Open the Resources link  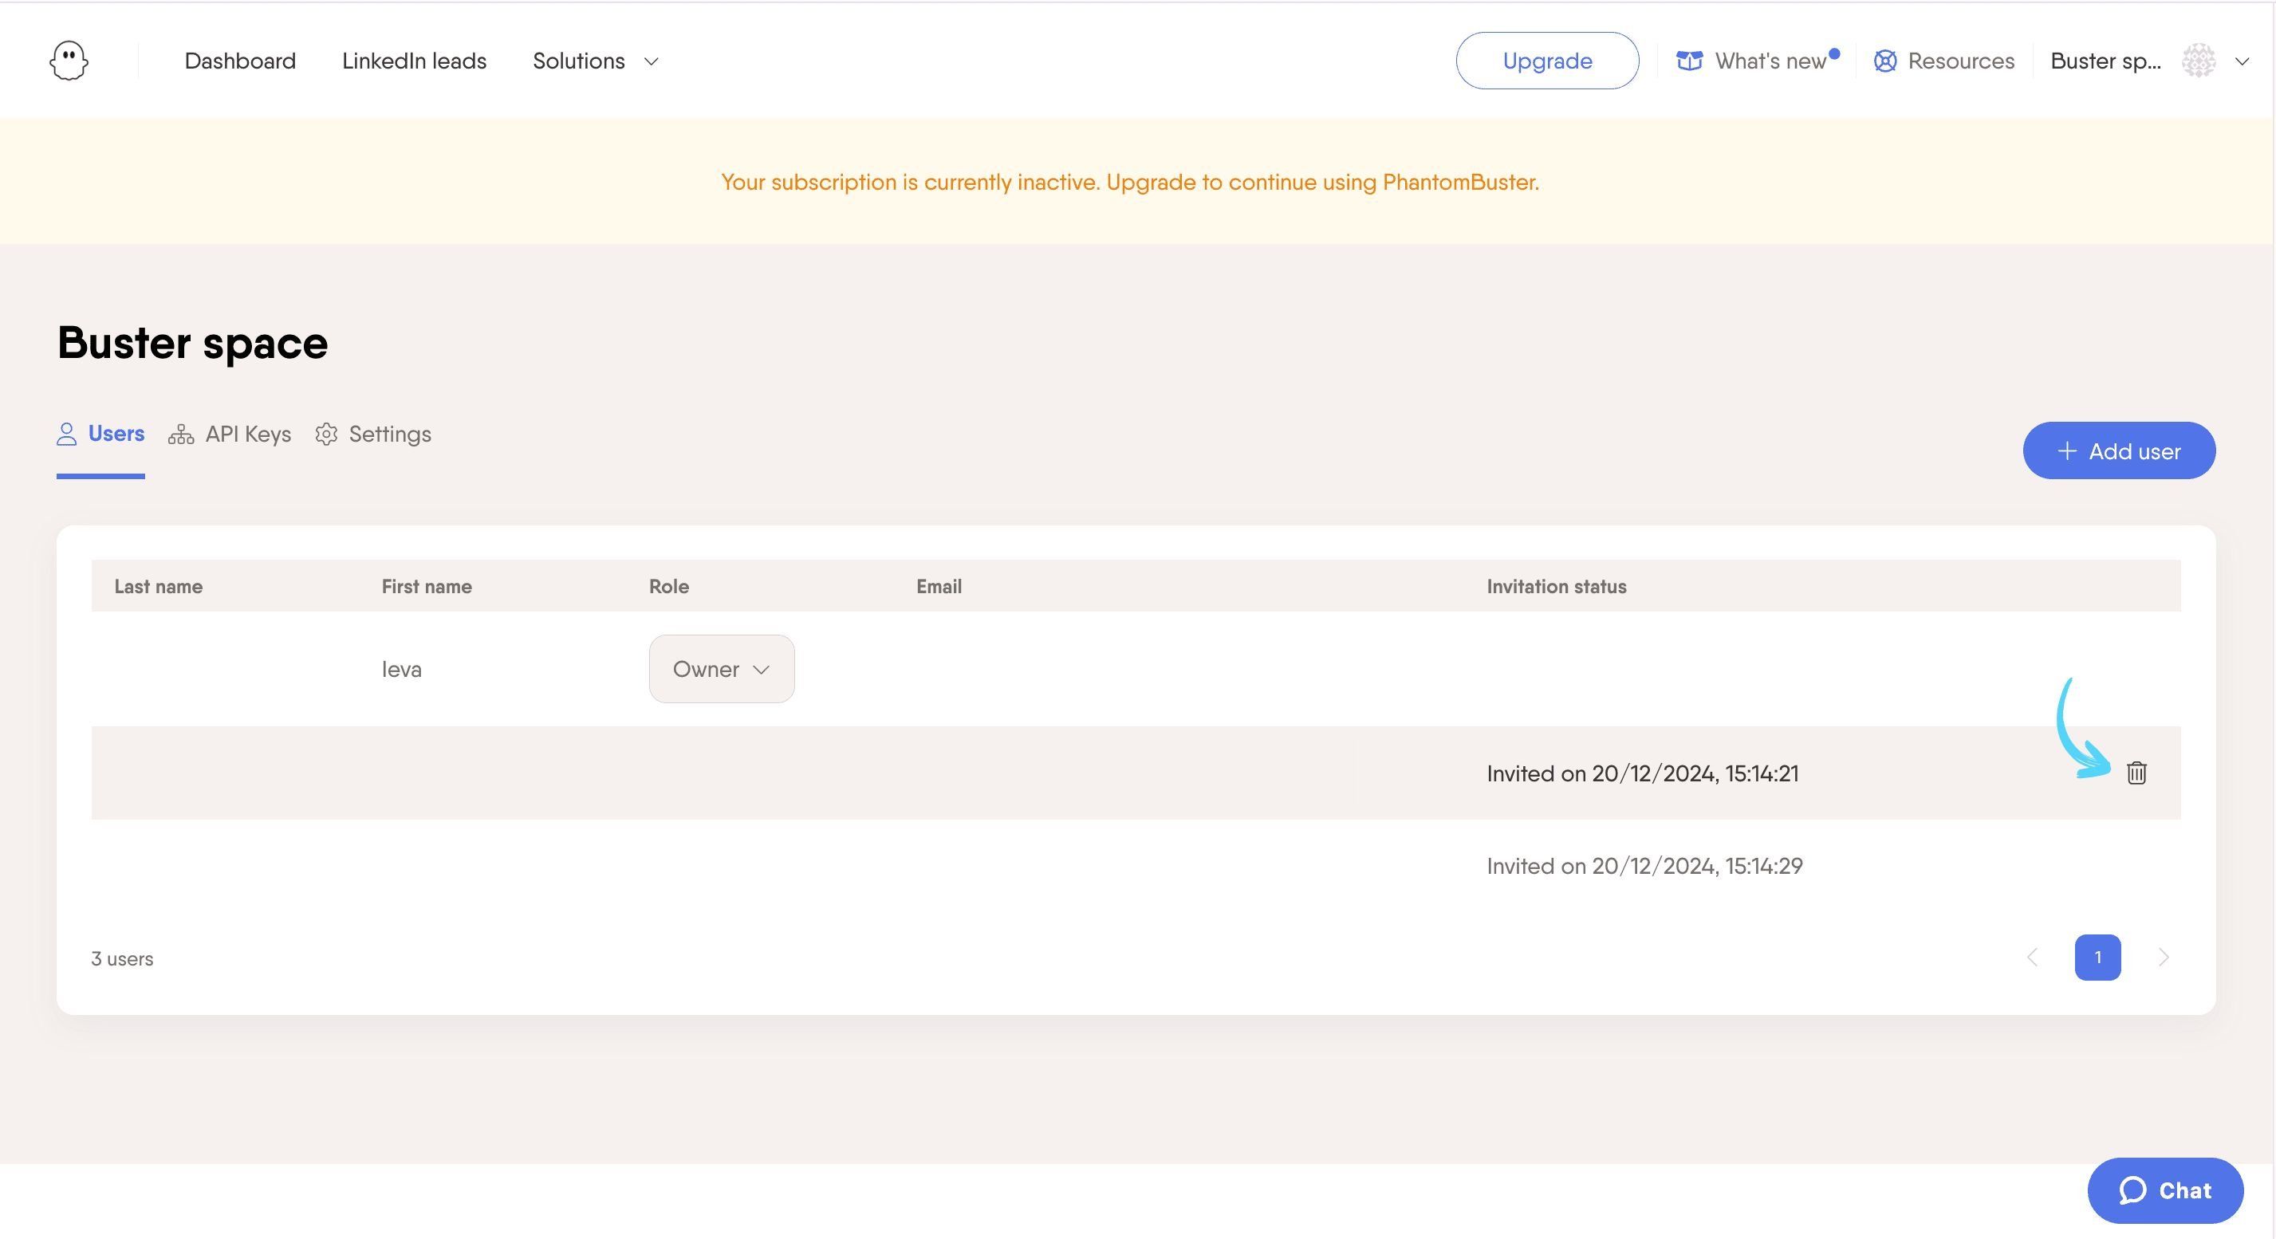(1960, 61)
